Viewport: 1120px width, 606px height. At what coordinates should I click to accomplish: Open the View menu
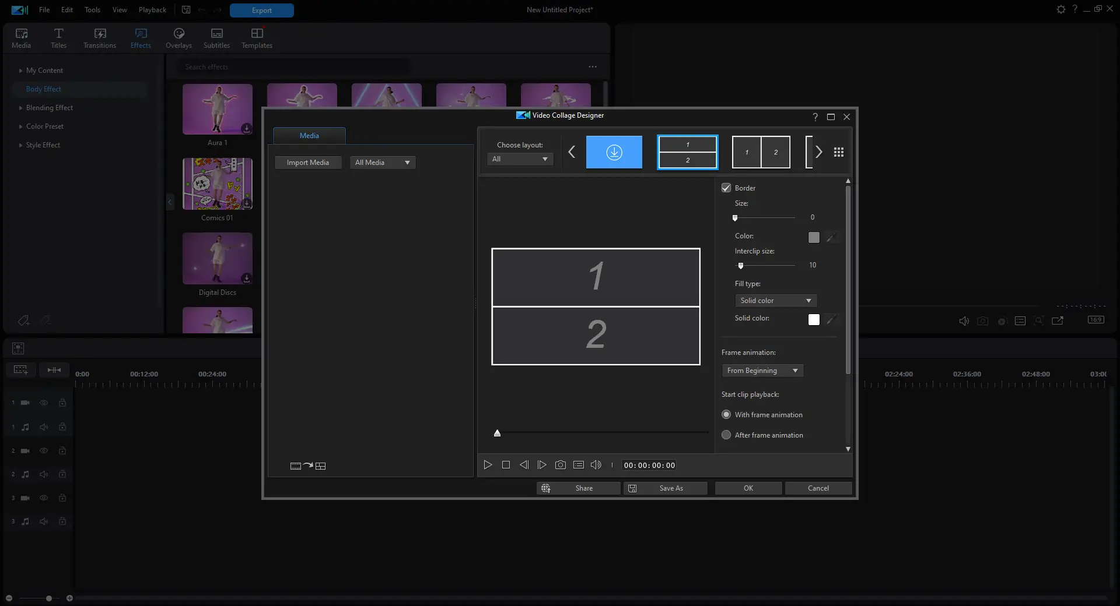120,10
